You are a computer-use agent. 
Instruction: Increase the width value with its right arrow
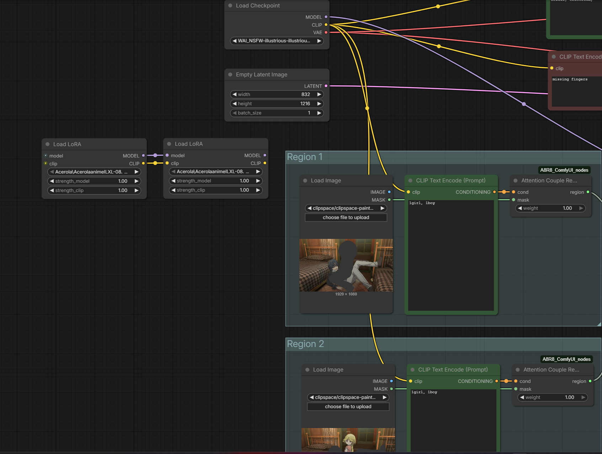click(x=319, y=94)
